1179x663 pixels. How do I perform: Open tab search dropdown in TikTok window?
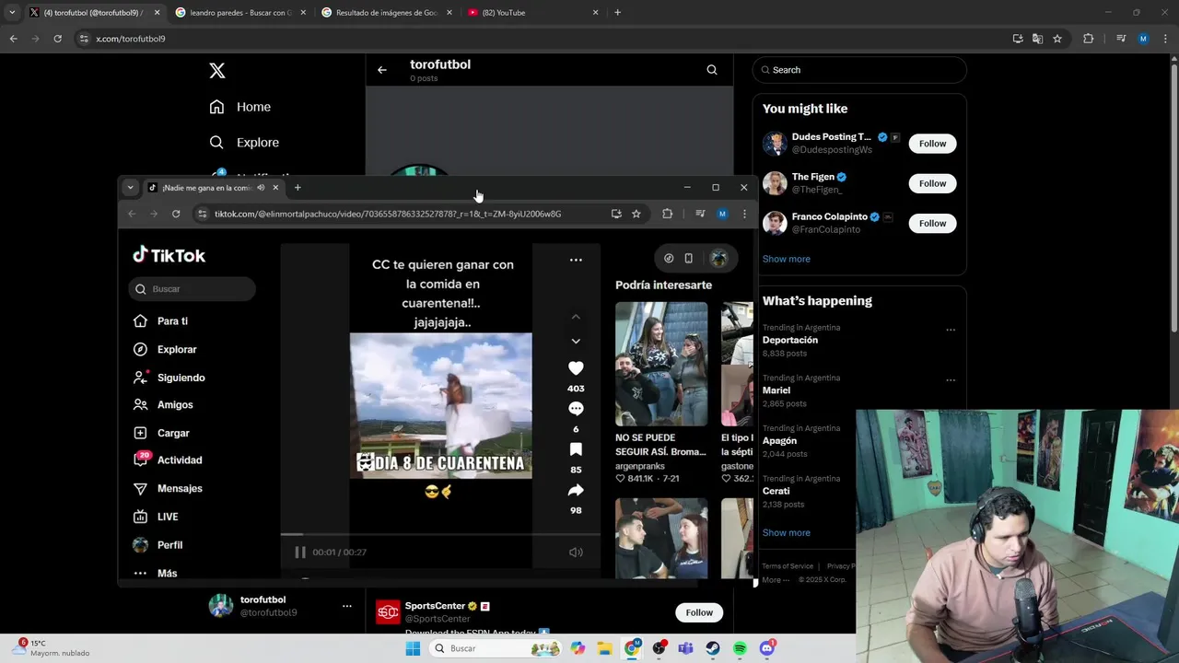(130, 188)
